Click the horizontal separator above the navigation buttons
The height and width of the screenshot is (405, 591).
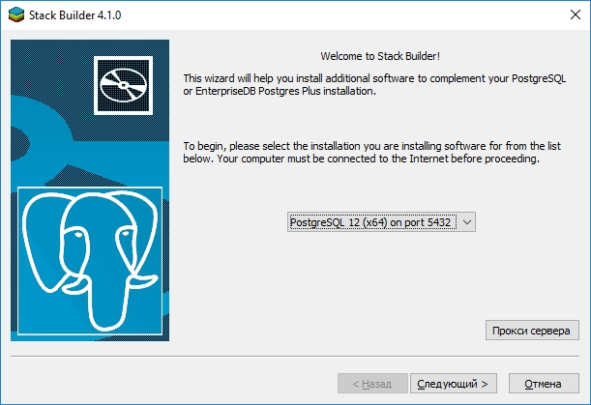[x=295, y=356]
